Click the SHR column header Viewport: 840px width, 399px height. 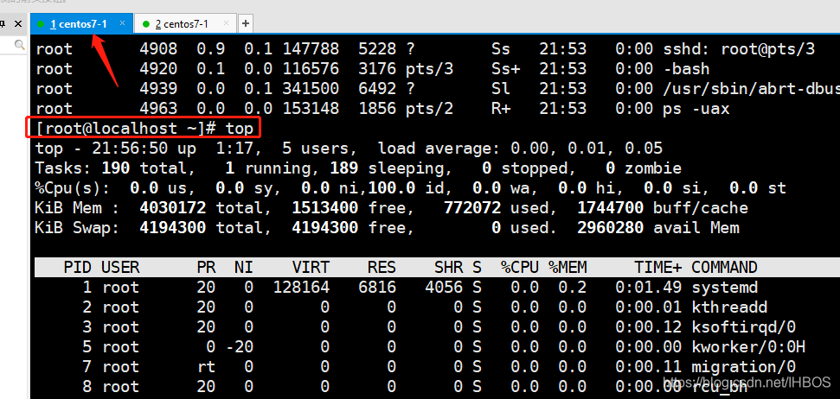coord(448,267)
